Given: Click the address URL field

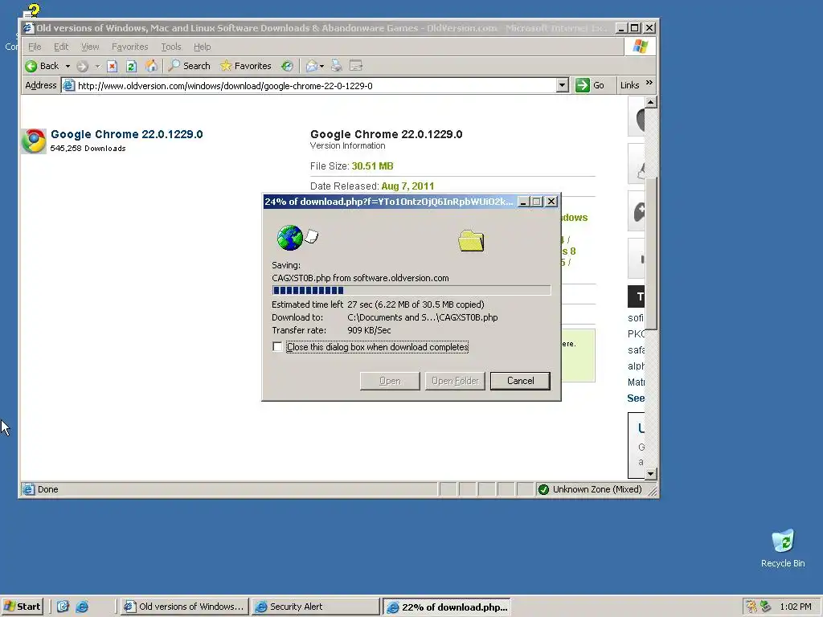Looking at the screenshot, I should click(x=309, y=85).
